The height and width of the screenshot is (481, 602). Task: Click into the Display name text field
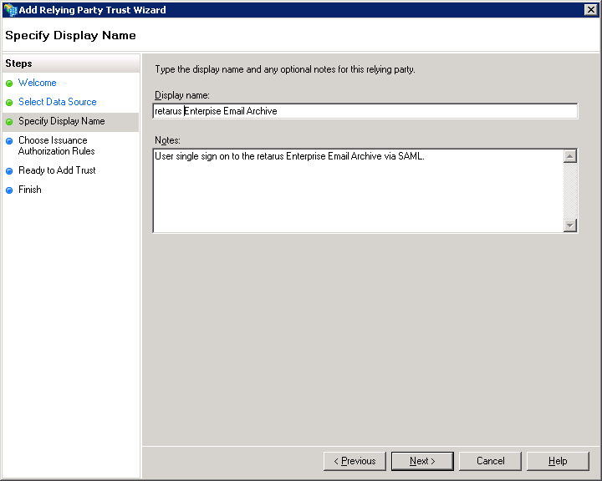365,111
